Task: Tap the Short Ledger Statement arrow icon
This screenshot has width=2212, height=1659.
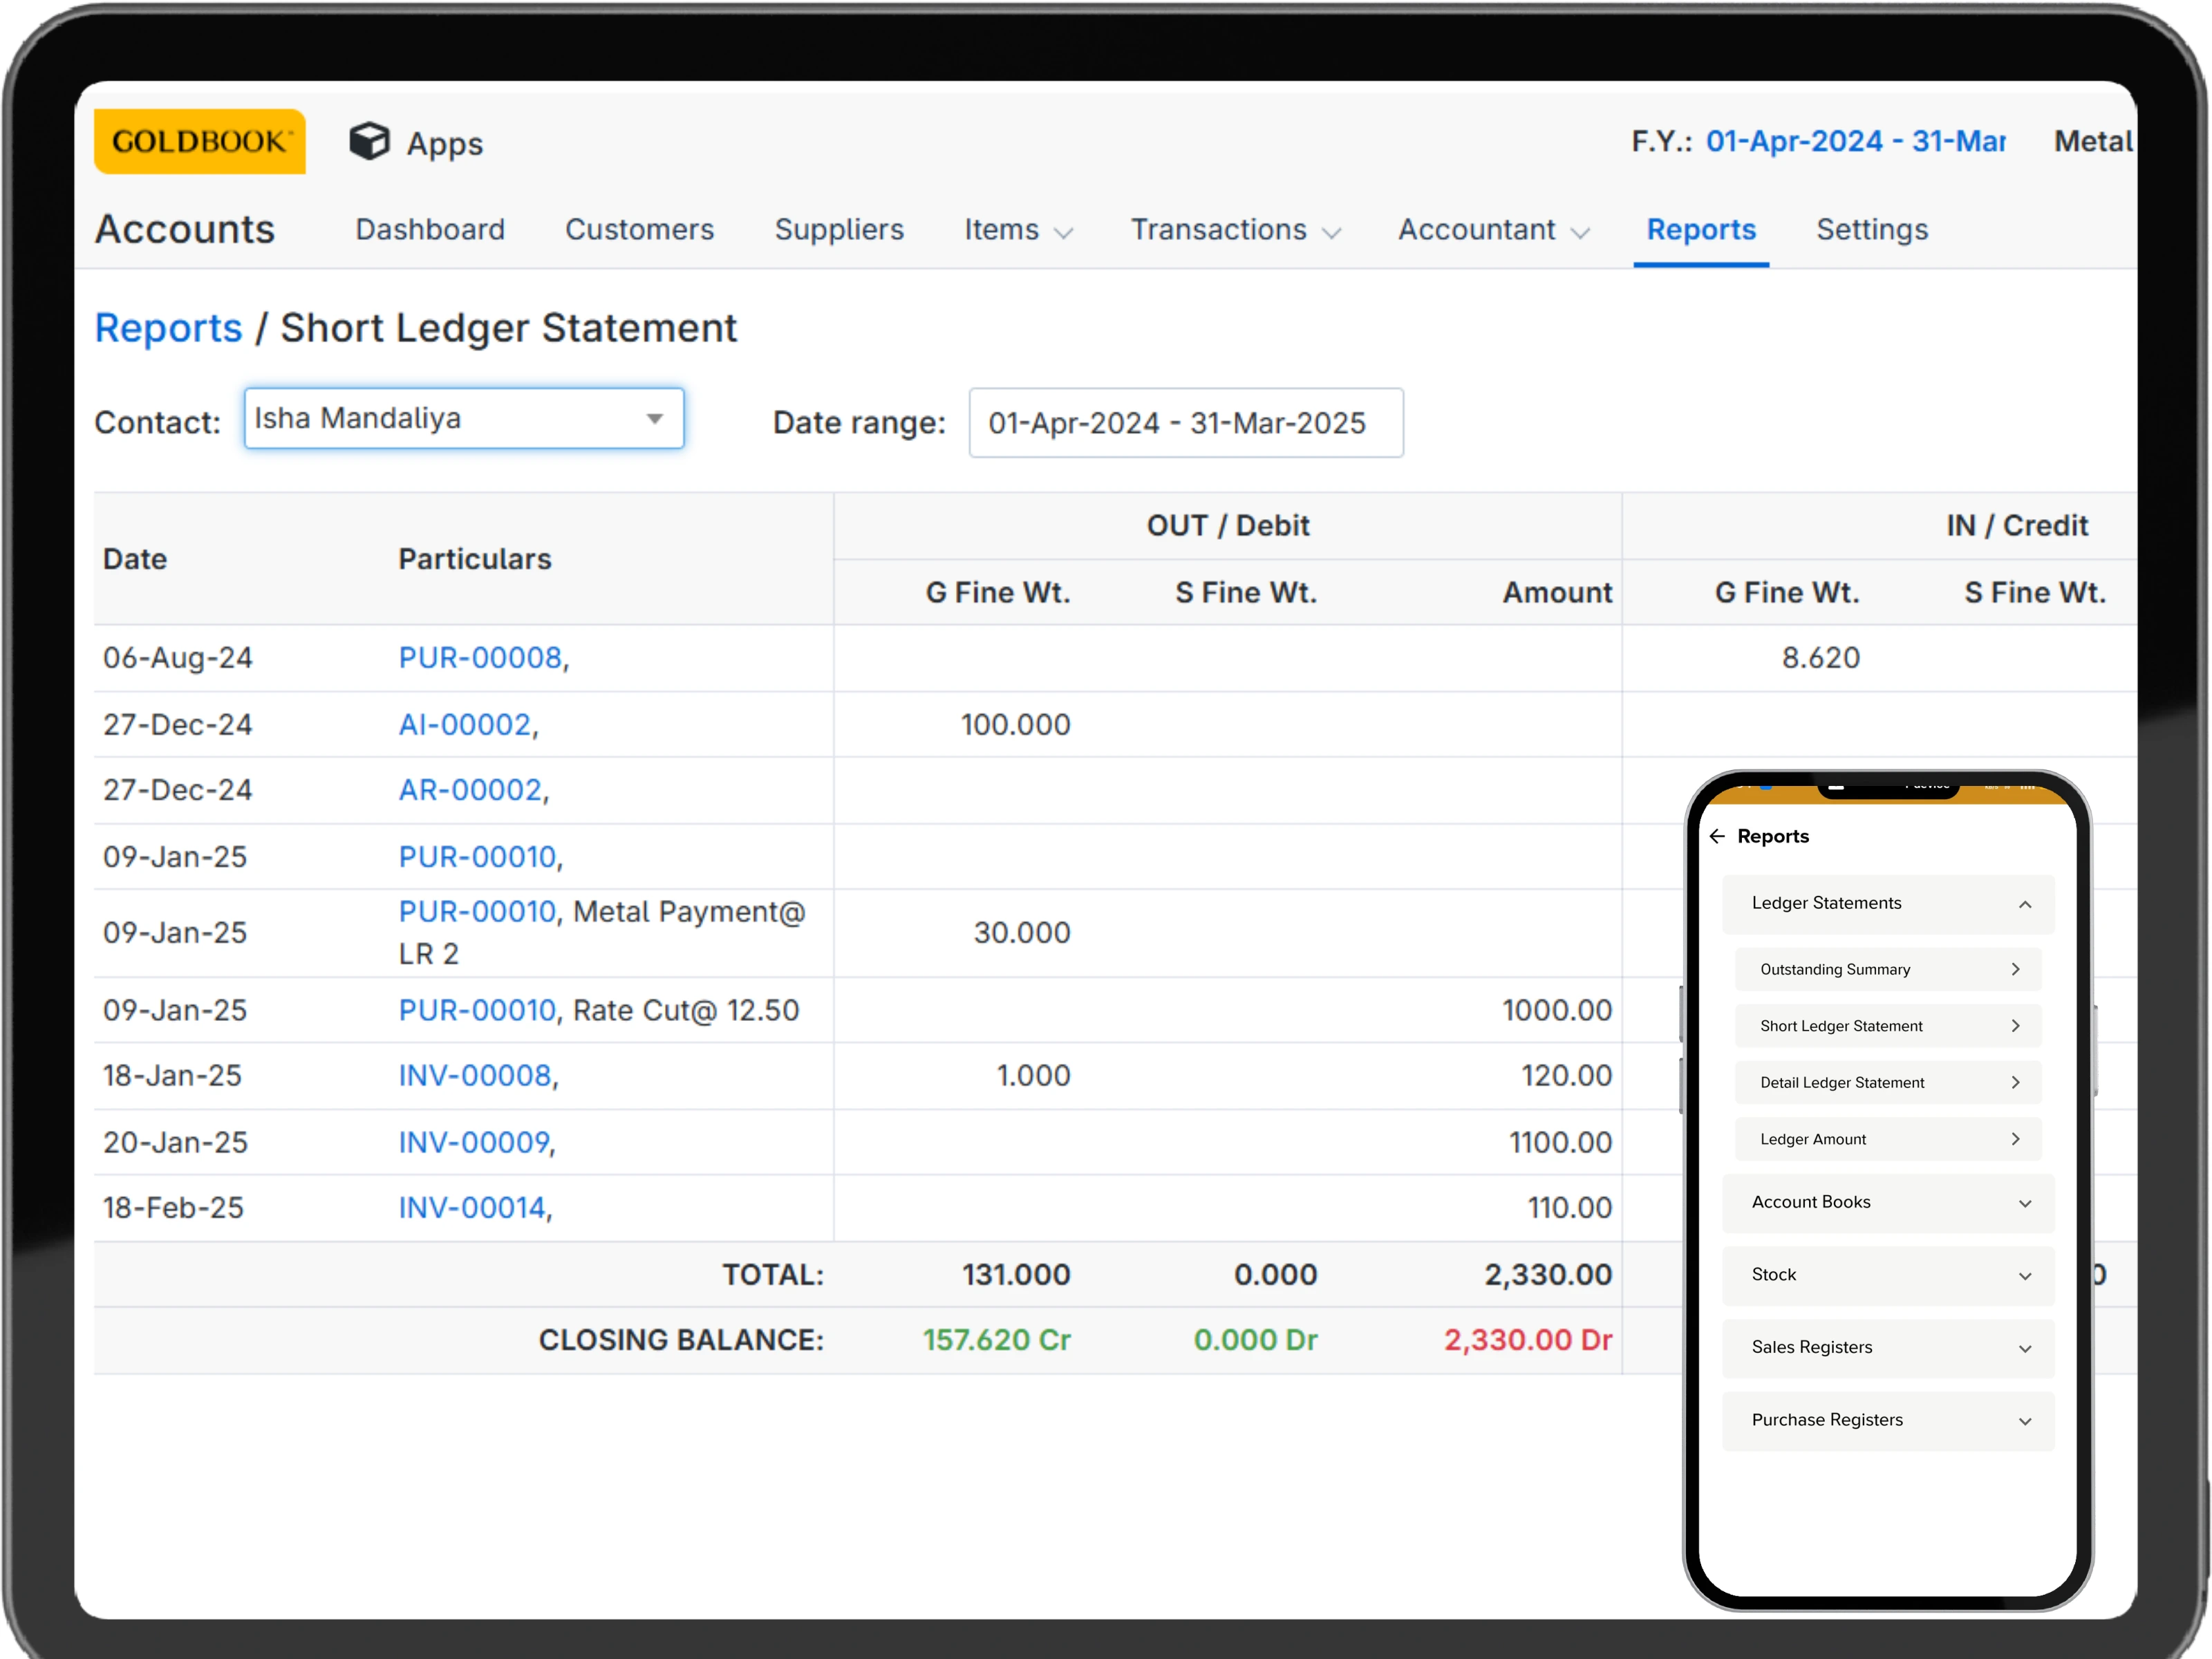Action: pos(2015,1026)
